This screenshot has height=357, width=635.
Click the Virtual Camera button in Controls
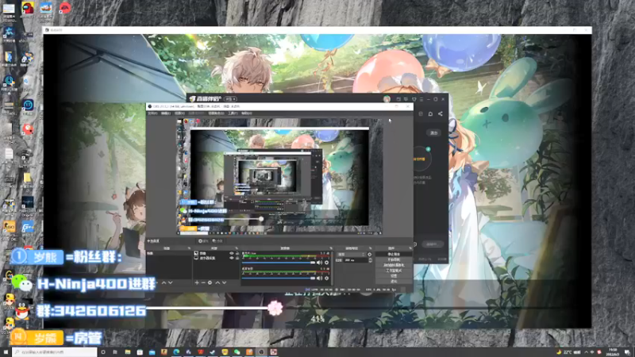coord(394,265)
